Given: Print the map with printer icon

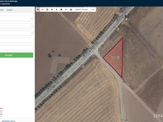Looking at the screenshot, I should point(71,9).
